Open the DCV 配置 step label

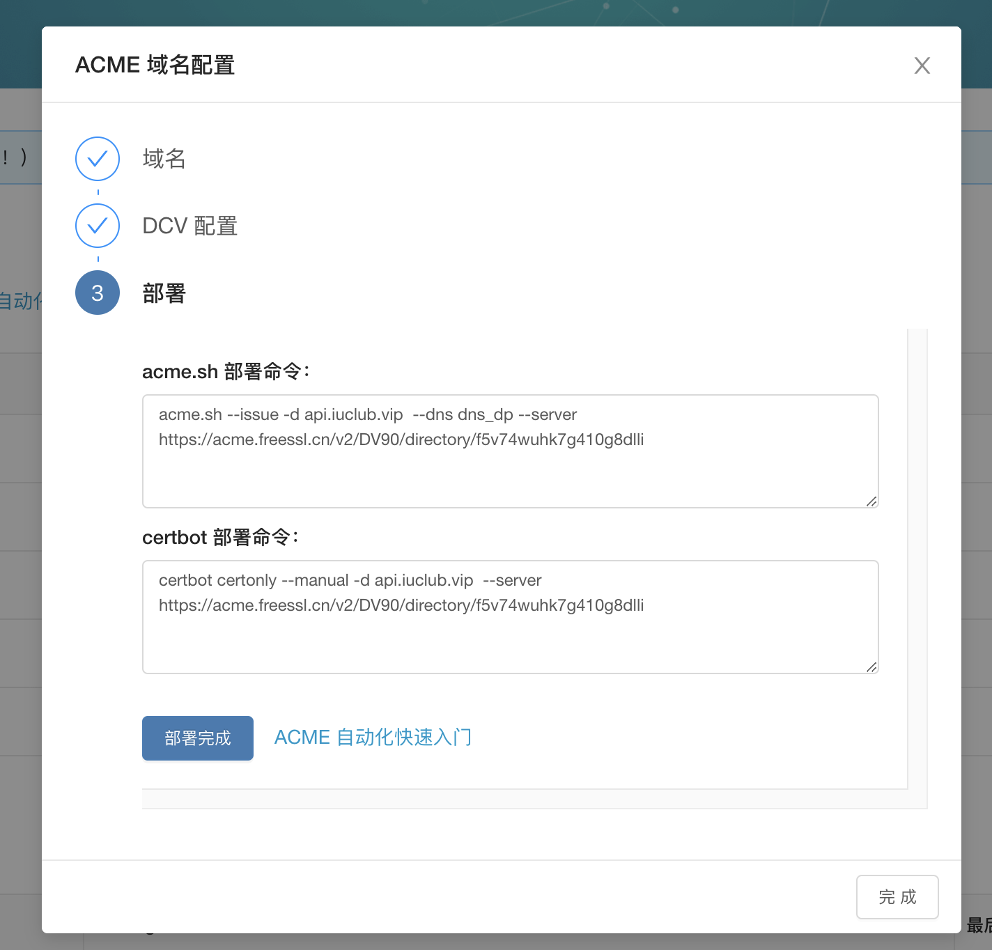pos(189,226)
